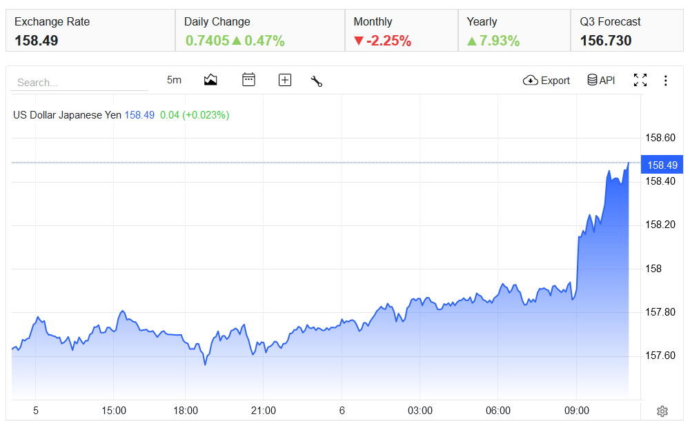
Task: Select the Exchange Rate panel
Action: click(90, 30)
